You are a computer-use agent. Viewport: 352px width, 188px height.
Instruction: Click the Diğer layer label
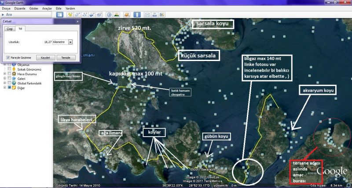[x=21, y=88]
